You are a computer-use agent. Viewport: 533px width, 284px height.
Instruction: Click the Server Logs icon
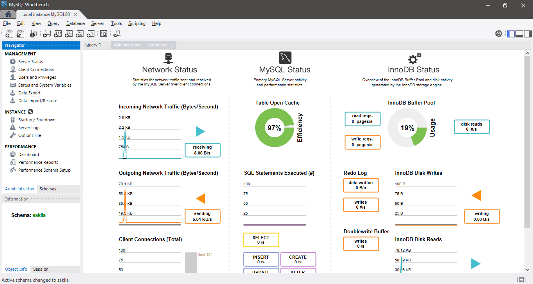point(13,128)
